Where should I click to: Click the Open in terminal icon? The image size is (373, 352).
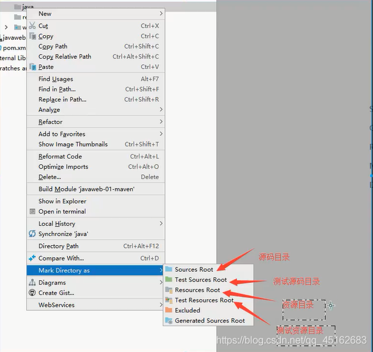pos(32,211)
